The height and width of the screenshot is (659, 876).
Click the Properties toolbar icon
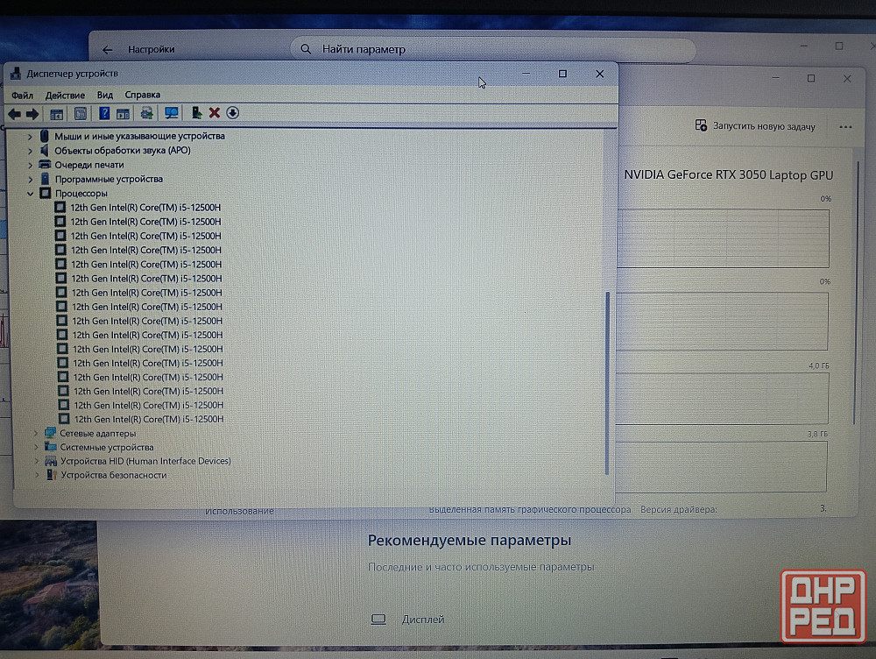point(81,113)
